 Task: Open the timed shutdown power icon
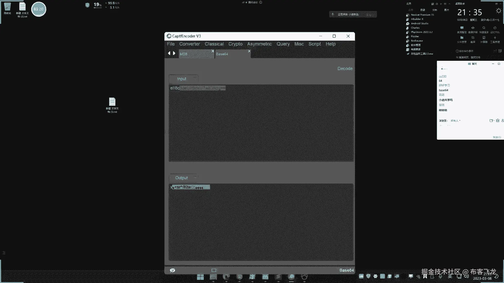pos(495,28)
